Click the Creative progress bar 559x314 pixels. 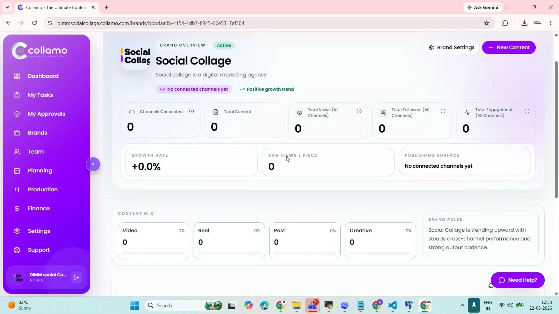[381, 253]
